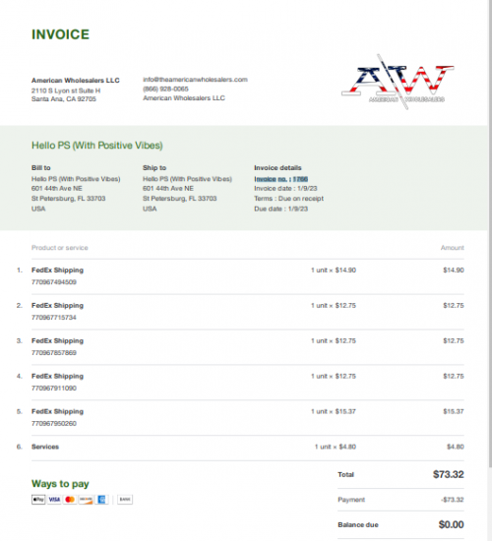This screenshot has height=541, width=492.
Task: Click FedEx Shipping in row 1
Action: 57,270
